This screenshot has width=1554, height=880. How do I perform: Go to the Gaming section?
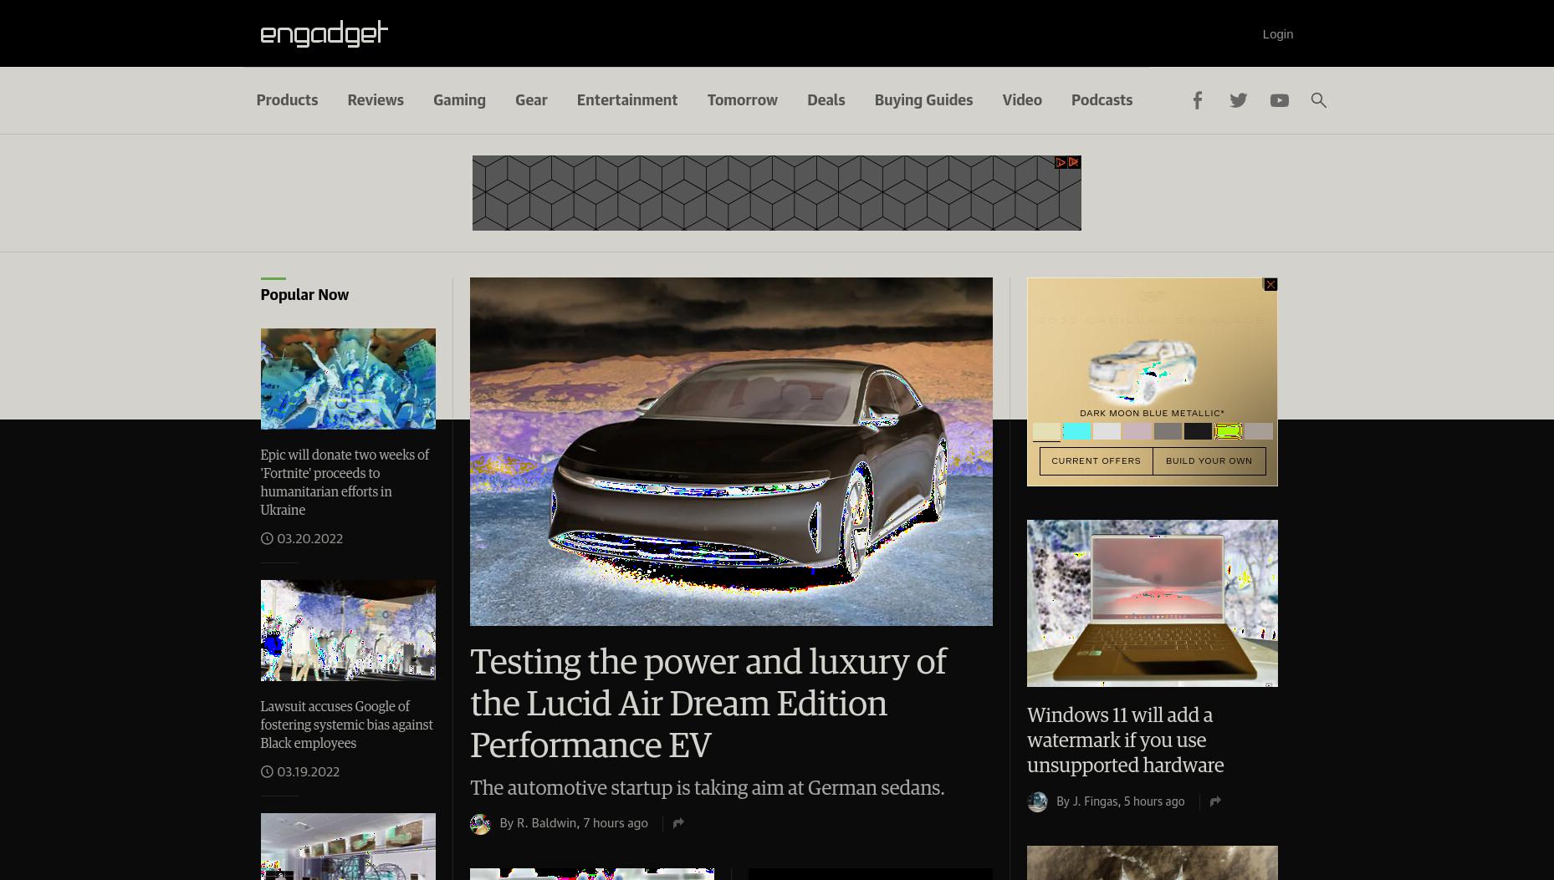click(459, 100)
